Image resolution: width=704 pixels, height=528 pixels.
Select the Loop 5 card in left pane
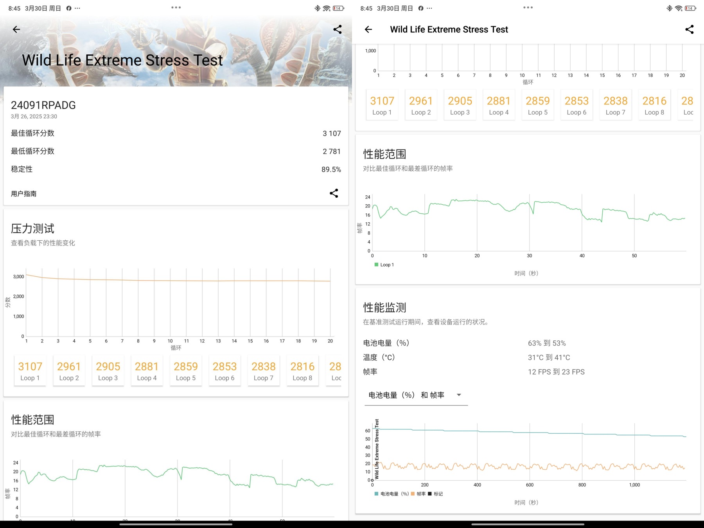(x=186, y=371)
